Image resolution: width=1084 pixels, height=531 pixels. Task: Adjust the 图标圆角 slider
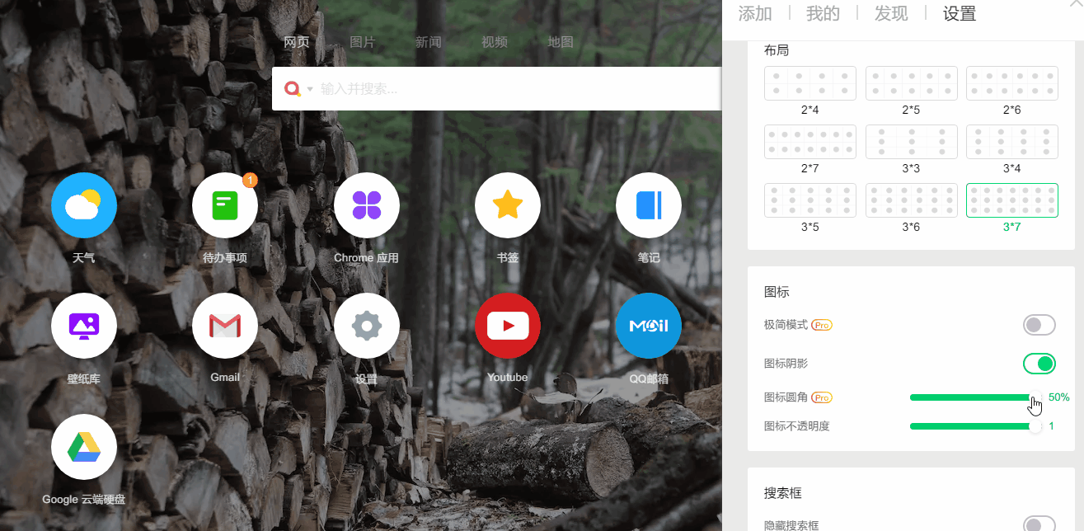(x=975, y=397)
